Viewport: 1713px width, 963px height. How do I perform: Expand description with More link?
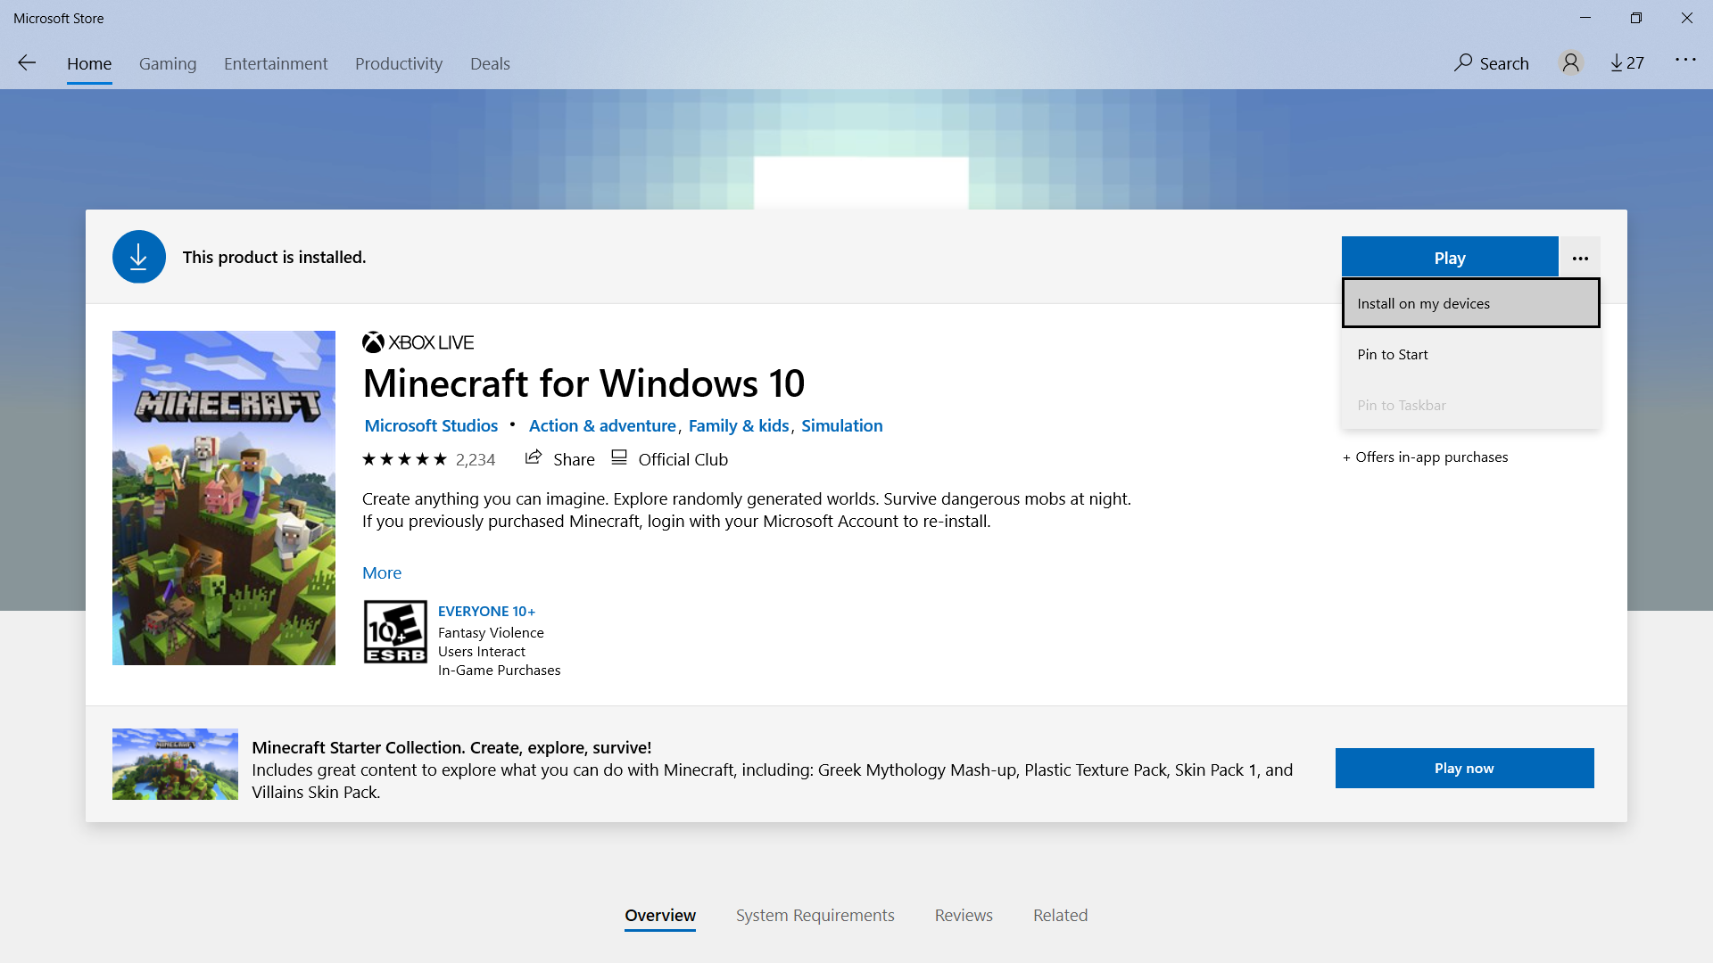(381, 572)
